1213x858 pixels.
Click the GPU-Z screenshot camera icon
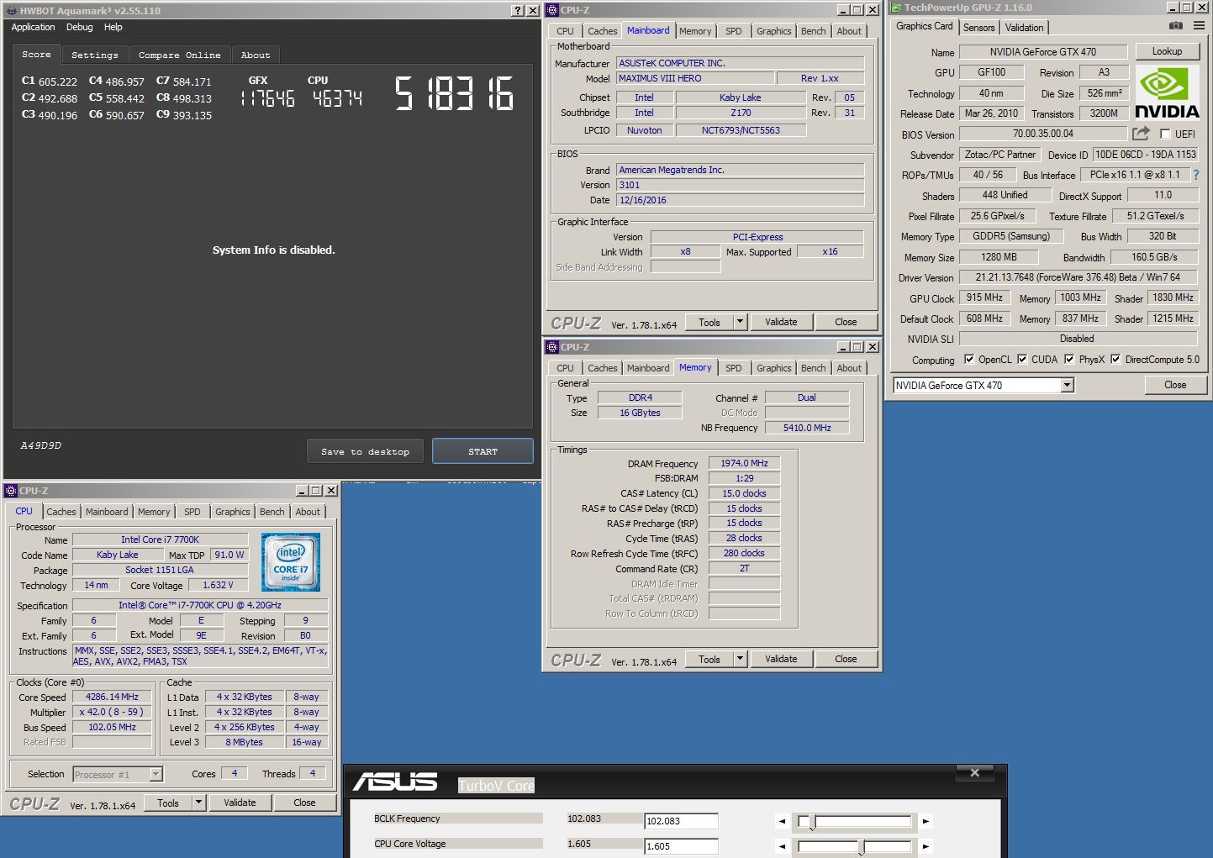coord(1176,26)
